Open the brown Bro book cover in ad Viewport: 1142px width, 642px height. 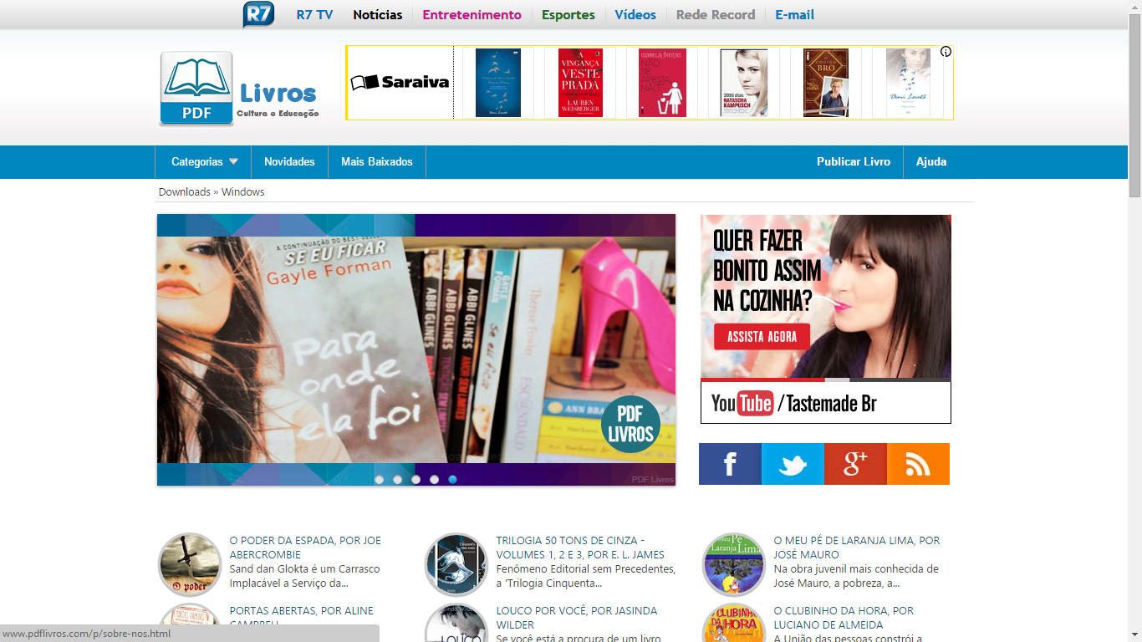pos(826,83)
